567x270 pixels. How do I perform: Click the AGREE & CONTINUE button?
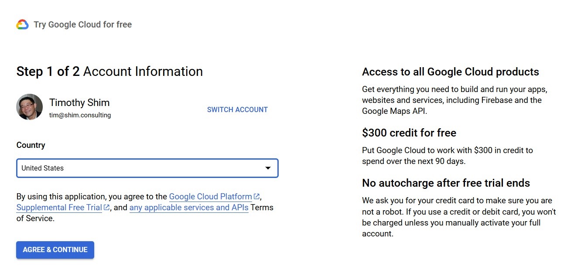pyautogui.click(x=55, y=250)
